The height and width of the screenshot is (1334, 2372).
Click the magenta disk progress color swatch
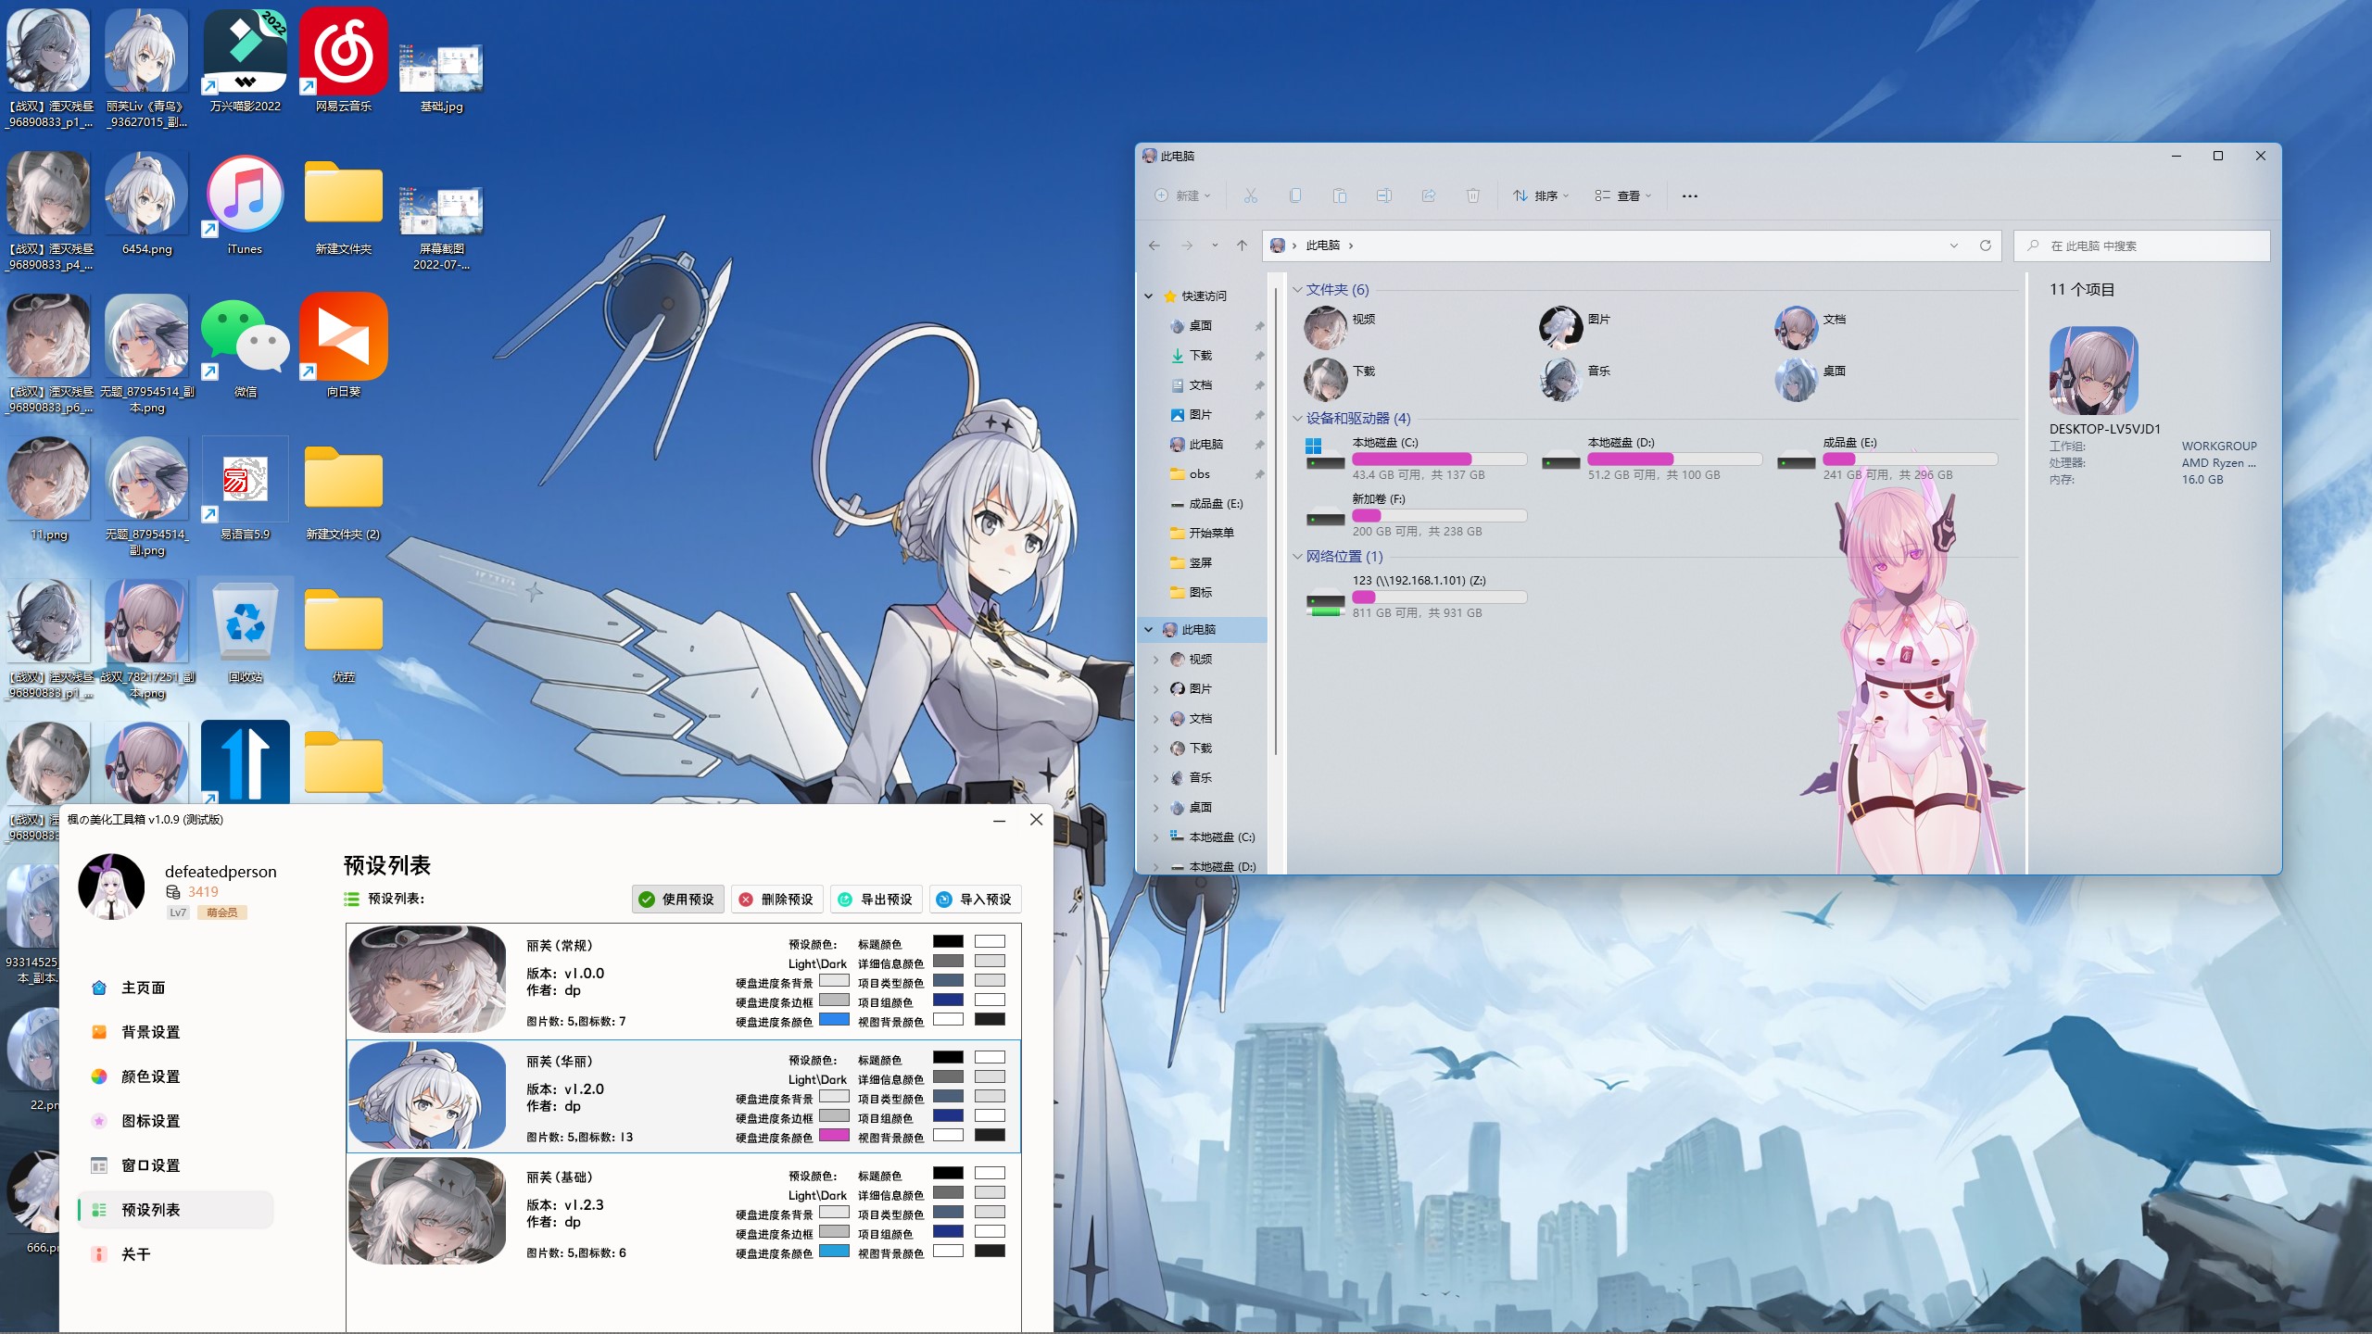tap(834, 1136)
